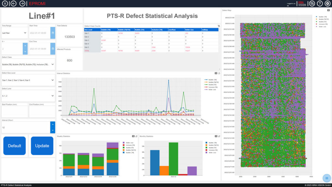Click the round floating menu button
Image resolution: width=332 pixels, height=187 pixels.
pos(326,178)
